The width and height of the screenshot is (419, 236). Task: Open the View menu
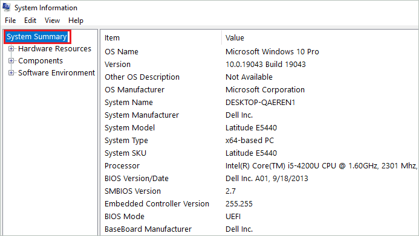coord(52,21)
